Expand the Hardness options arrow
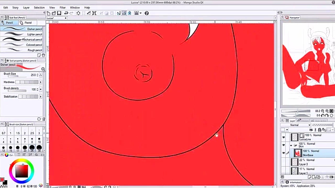The image size is (335, 188). pyautogui.click(x=41, y=82)
